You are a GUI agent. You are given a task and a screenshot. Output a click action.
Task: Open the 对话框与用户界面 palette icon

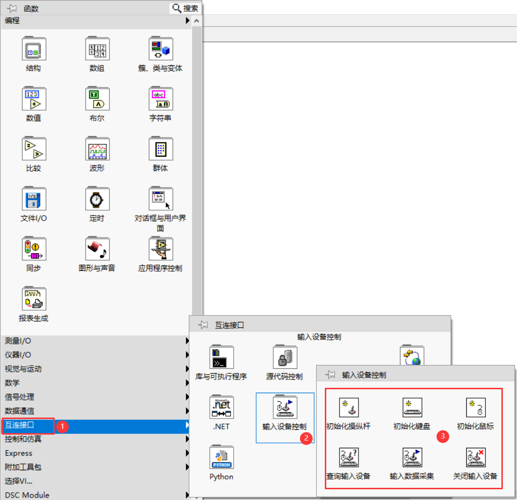point(160,199)
